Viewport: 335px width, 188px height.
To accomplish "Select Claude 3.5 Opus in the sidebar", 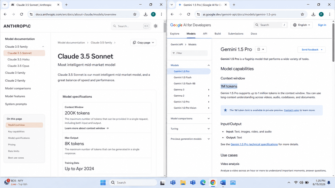I will (18, 66).
